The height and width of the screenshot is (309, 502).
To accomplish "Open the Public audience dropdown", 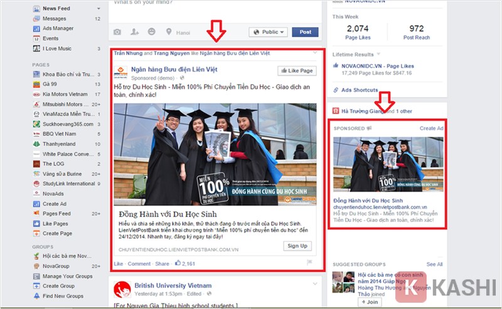I will [x=268, y=32].
